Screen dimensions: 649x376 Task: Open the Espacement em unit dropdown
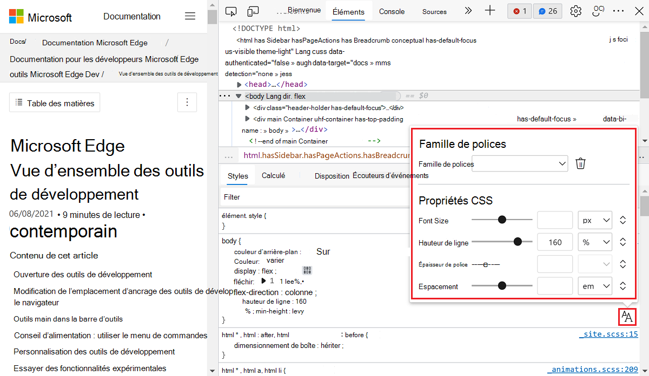coord(595,286)
